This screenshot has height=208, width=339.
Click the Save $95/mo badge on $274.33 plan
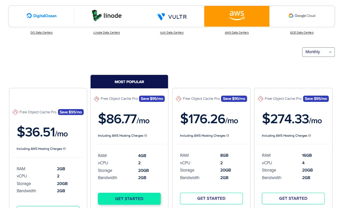pyautogui.click(x=316, y=99)
